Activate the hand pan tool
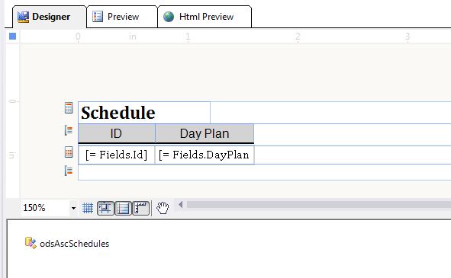 pyautogui.click(x=163, y=208)
